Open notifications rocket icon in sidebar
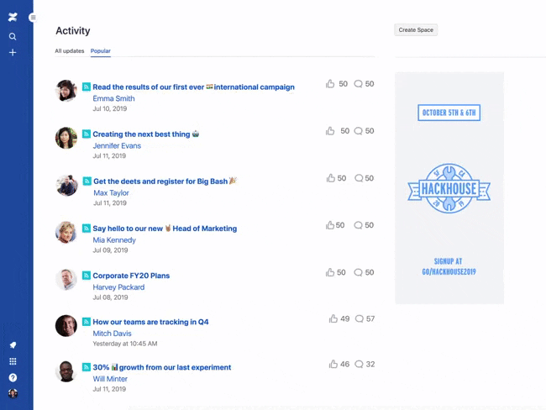The height and width of the screenshot is (410, 546). pos(13,345)
